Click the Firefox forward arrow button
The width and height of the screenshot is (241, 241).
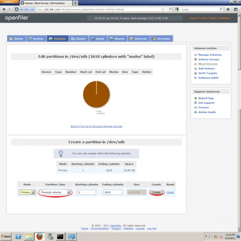[x=10, y=10]
